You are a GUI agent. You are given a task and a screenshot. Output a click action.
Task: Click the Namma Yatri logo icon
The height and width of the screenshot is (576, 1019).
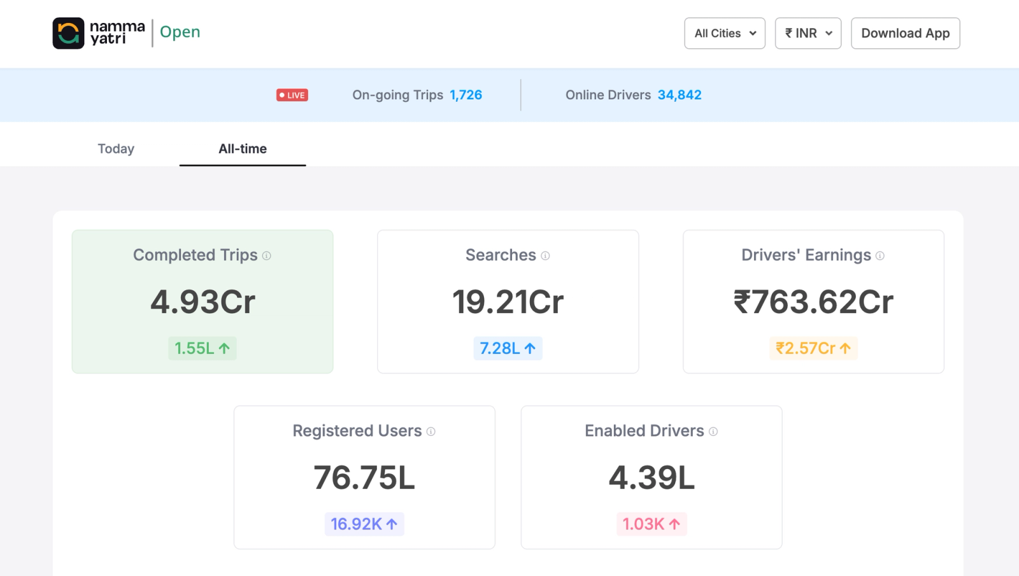[68, 33]
